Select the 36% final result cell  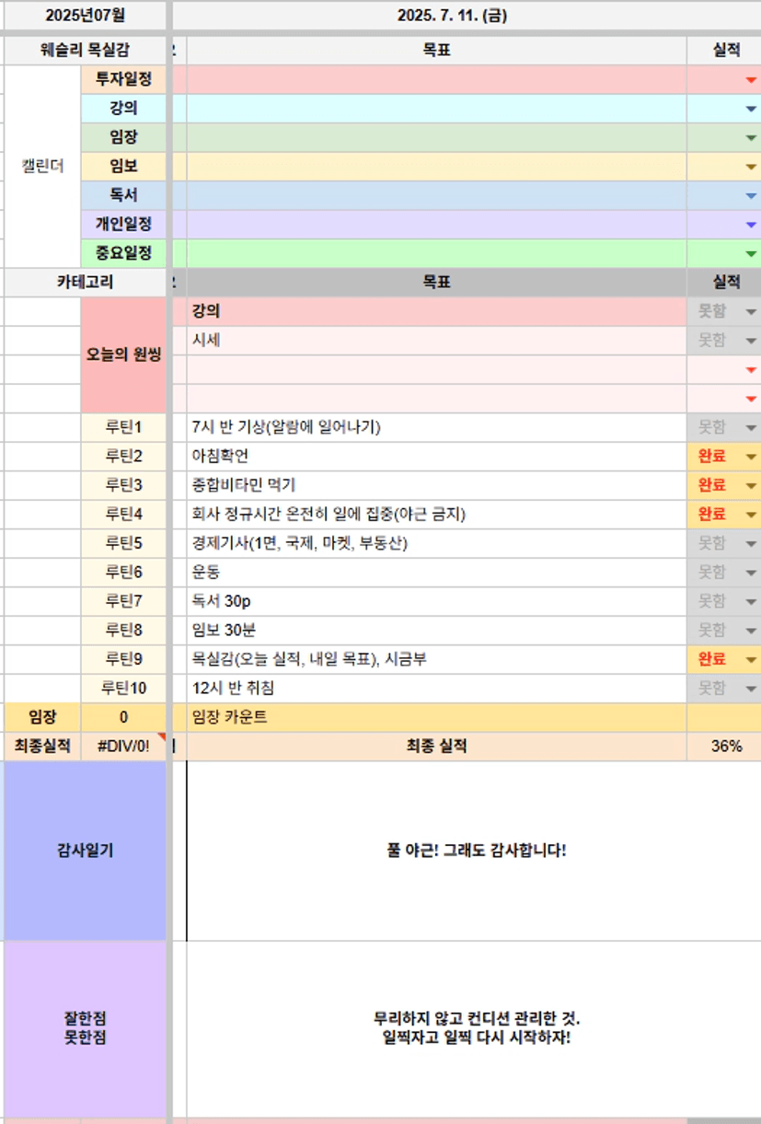coord(724,747)
